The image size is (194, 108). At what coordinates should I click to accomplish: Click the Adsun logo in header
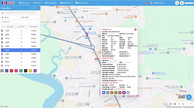coord(8,3)
